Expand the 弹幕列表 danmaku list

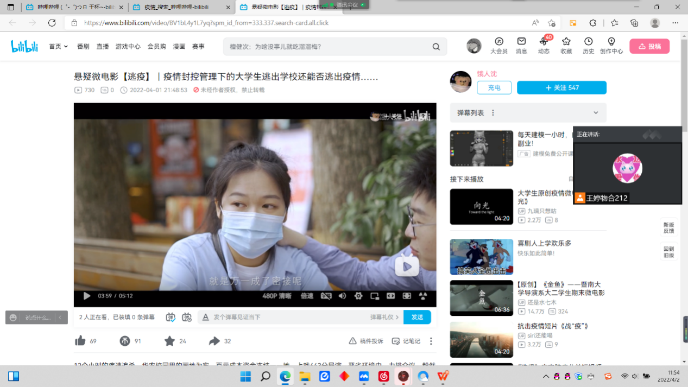point(596,113)
